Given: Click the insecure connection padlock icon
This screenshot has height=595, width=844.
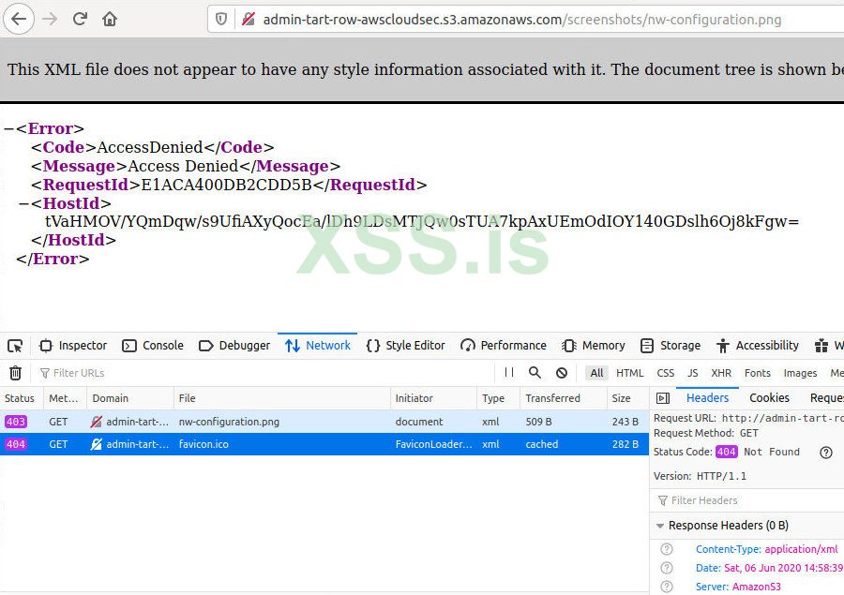Looking at the screenshot, I should (x=249, y=20).
